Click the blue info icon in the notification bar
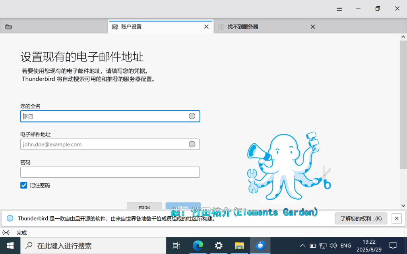Viewport: 407px width, 254px height. (x=10, y=218)
